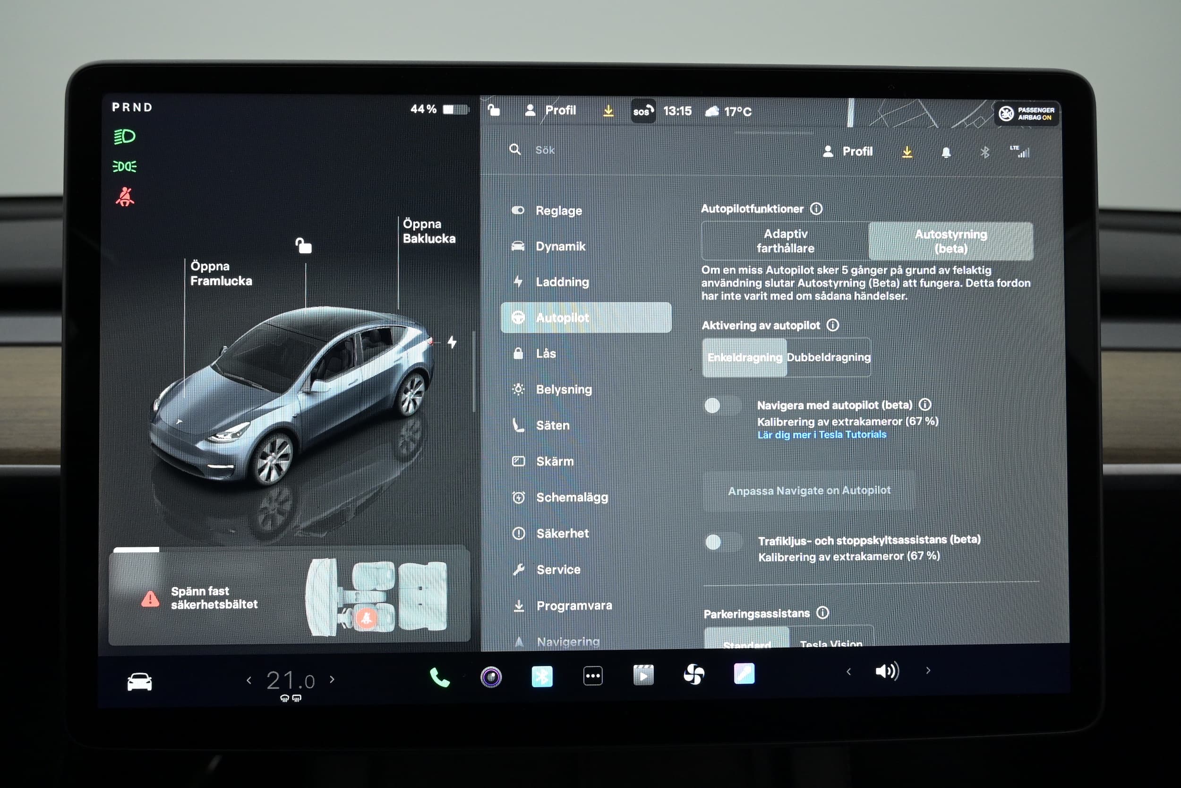Image resolution: width=1181 pixels, height=788 pixels.
Task: Open the climate fan app icon
Action: pos(693,675)
